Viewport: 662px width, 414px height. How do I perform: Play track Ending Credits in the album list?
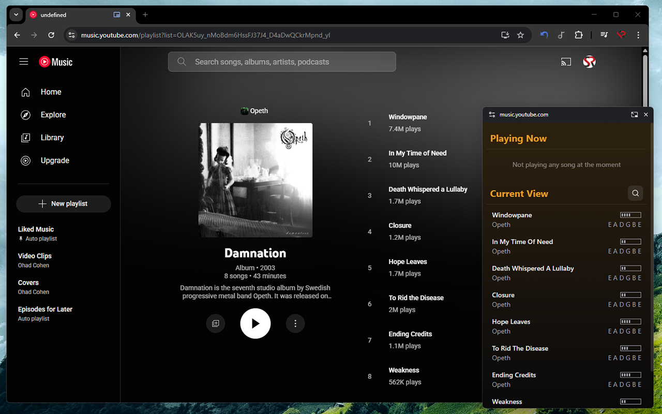tap(410, 334)
